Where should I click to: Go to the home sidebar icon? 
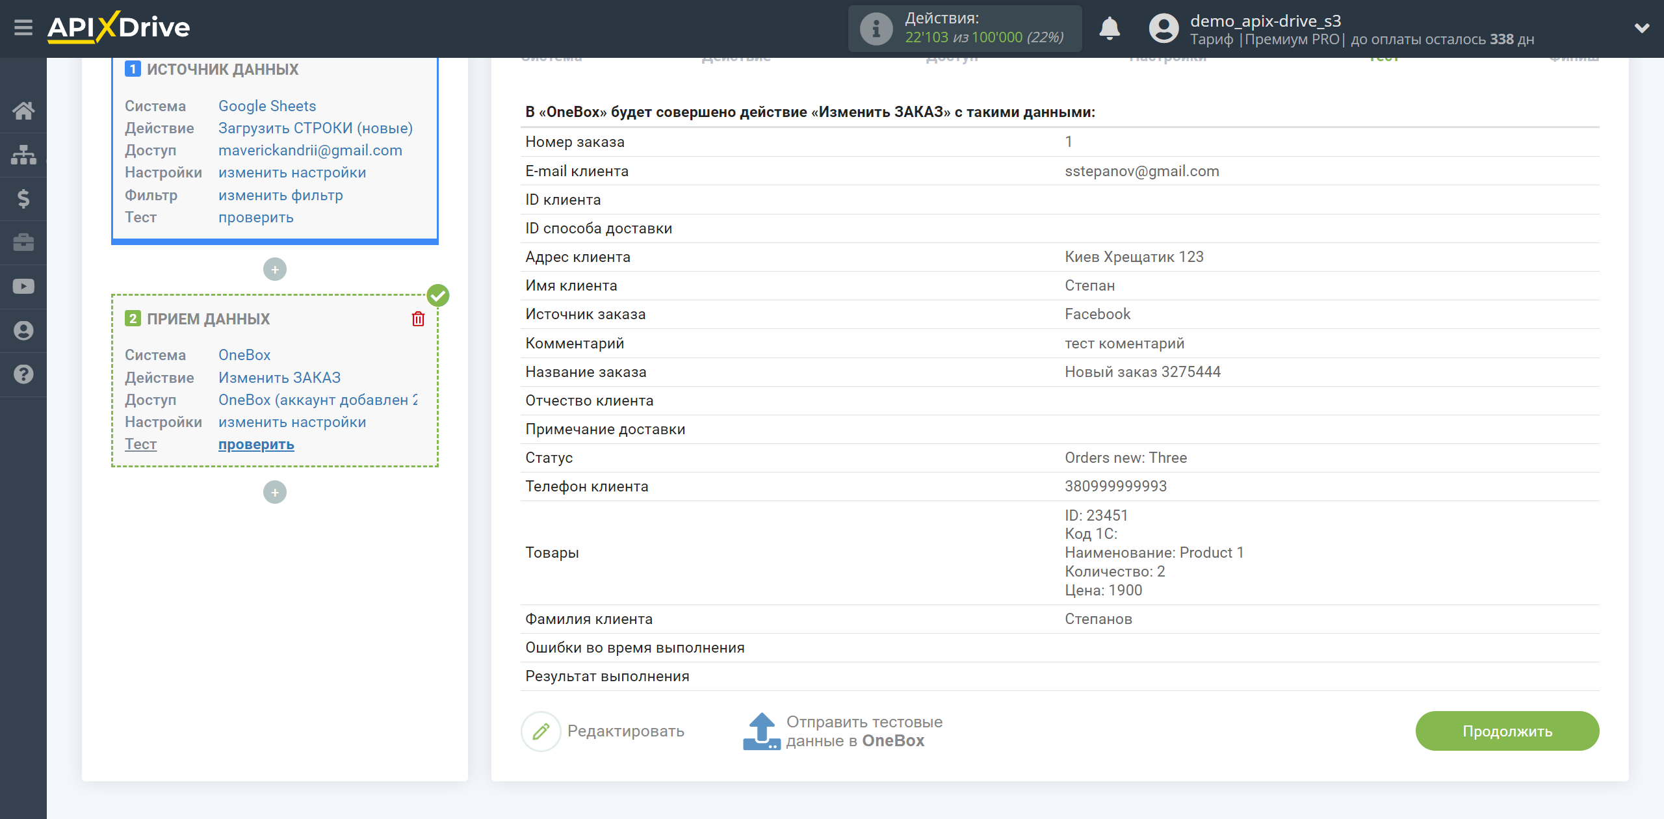tap(23, 110)
